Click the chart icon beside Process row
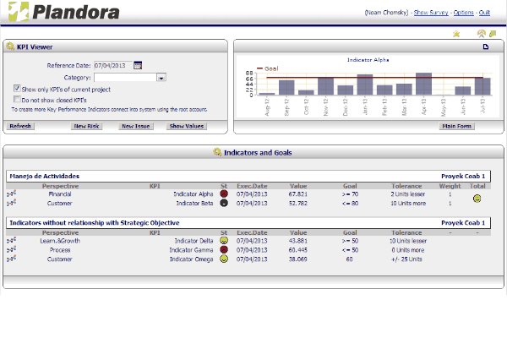The width and height of the screenshot is (507, 338). 12,250
